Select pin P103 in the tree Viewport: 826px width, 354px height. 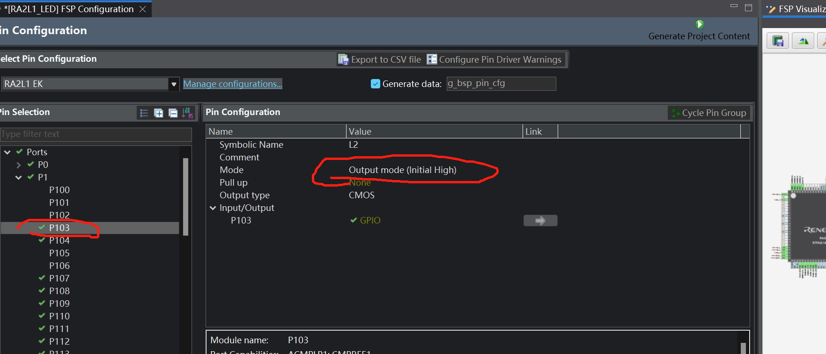(59, 228)
